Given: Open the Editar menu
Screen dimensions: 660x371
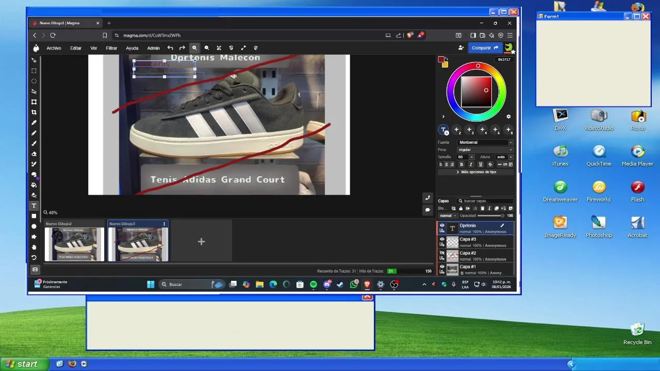Looking at the screenshot, I should (76, 48).
